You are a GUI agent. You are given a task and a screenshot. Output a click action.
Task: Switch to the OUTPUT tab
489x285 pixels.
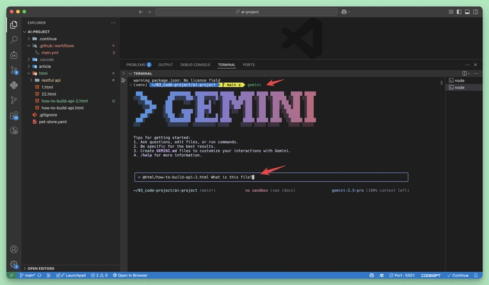point(165,65)
